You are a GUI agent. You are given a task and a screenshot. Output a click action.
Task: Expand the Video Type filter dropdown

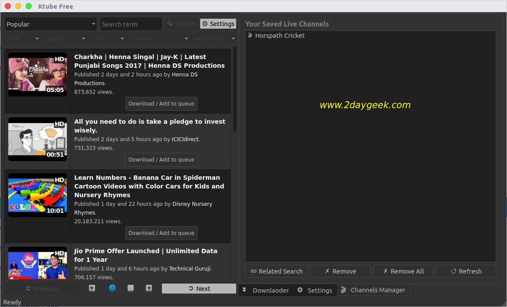pos(214,39)
